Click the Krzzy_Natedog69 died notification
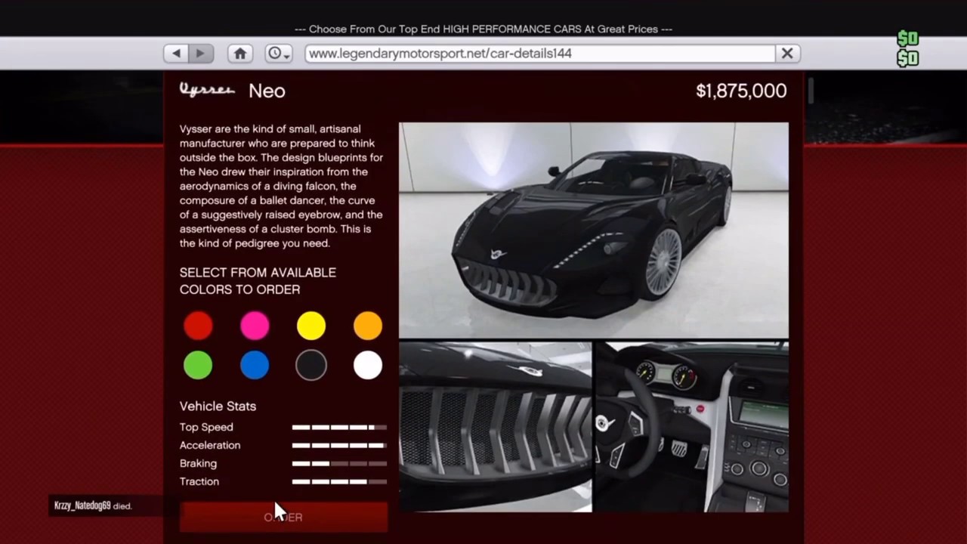Image resolution: width=967 pixels, height=544 pixels. point(93,505)
